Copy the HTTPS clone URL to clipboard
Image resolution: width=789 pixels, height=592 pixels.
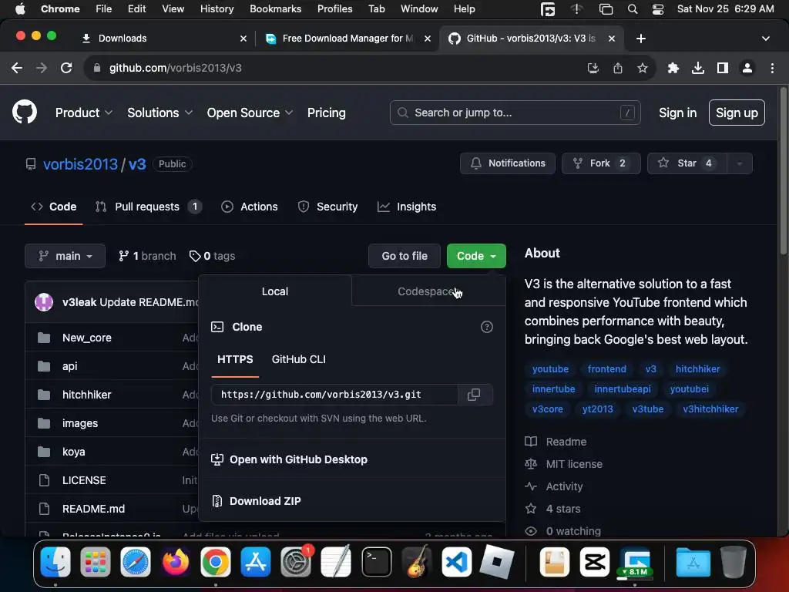[474, 395]
